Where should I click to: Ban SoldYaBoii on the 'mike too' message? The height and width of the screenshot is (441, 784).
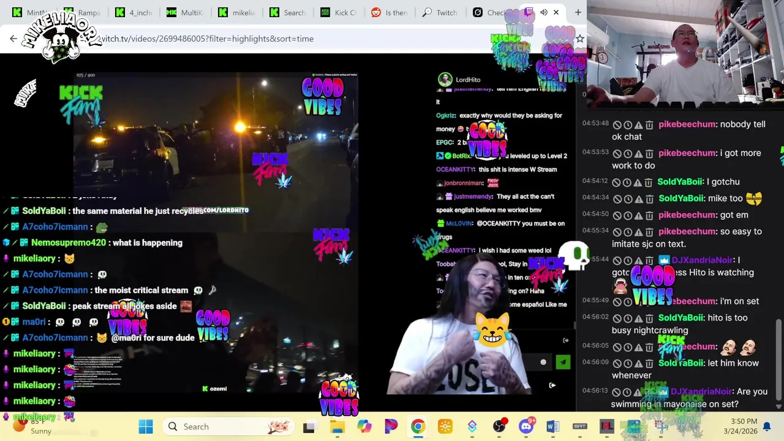[617, 198]
